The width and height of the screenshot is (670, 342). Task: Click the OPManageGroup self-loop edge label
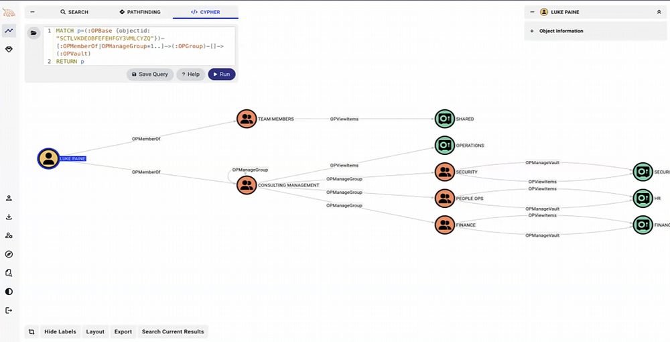pyautogui.click(x=250, y=170)
